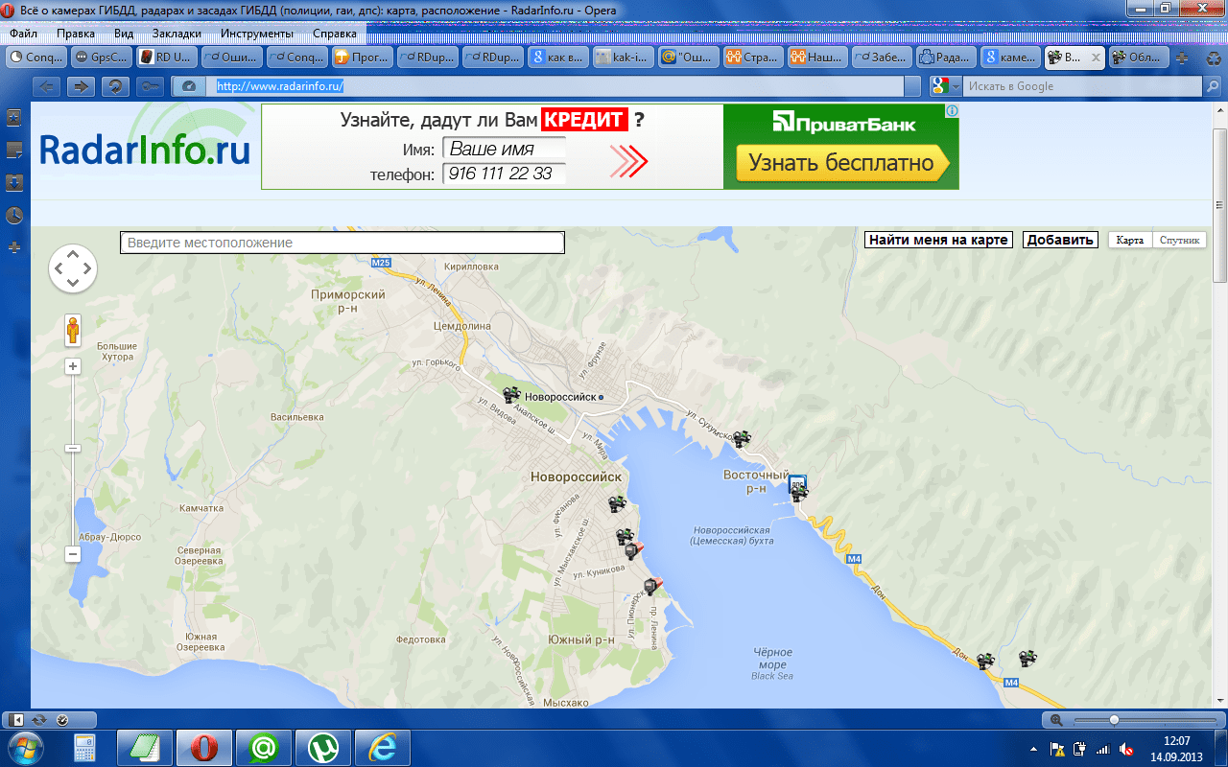Viewport: 1228px width, 767px height.
Task: Click the Street View pegman icon
Action: click(73, 330)
